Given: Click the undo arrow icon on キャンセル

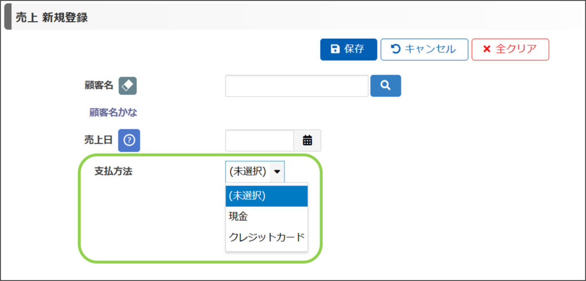Looking at the screenshot, I should tap(395, 49).
